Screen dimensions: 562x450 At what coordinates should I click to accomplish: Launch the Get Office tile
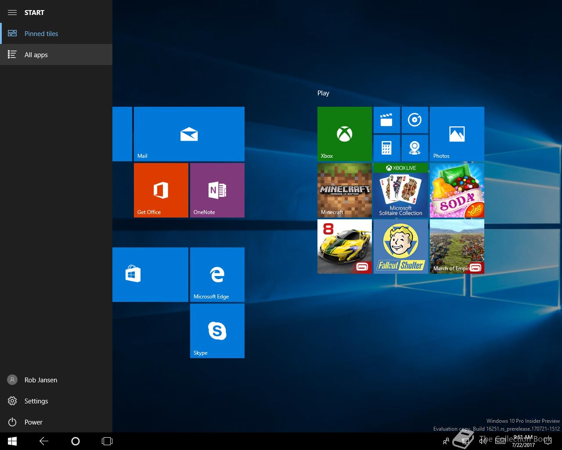[161, 190]
